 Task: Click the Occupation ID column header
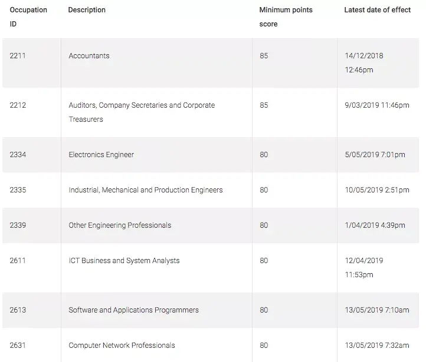28,16
